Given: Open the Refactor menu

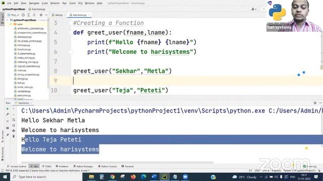Looking at the screenshot, I should (x=55, y=3).
